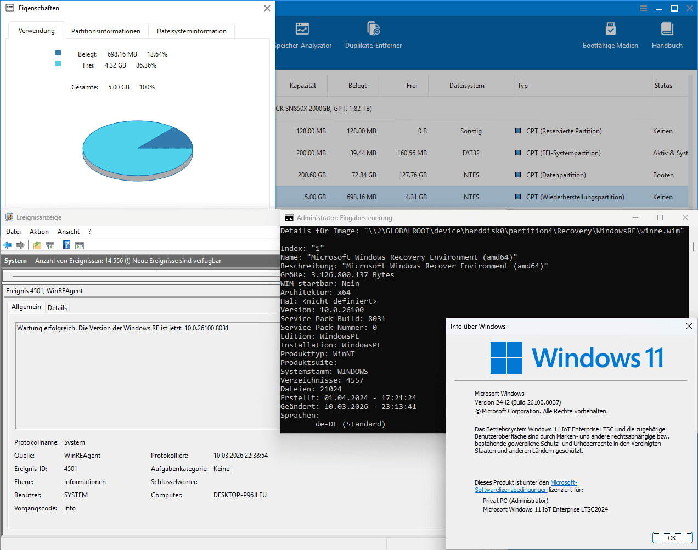Image resolution: width=698 pixels, height=550 pixels.
Task: Close the Eigenschaften properties window
Action: tap(267, 8)
